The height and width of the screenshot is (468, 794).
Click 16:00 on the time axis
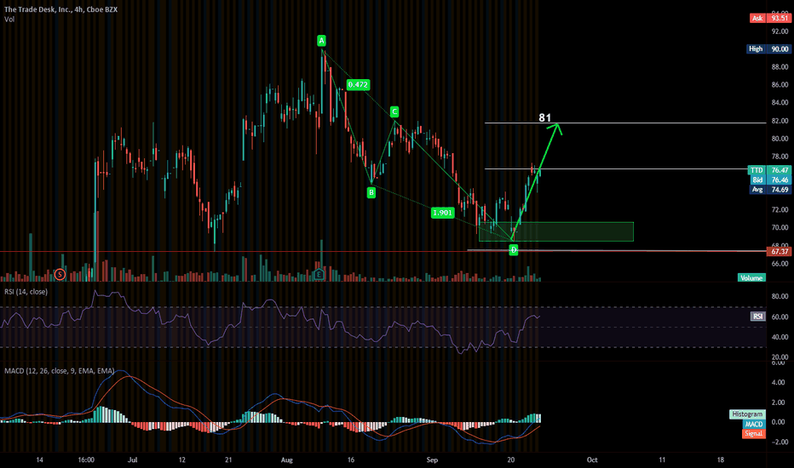coord(86,459)
